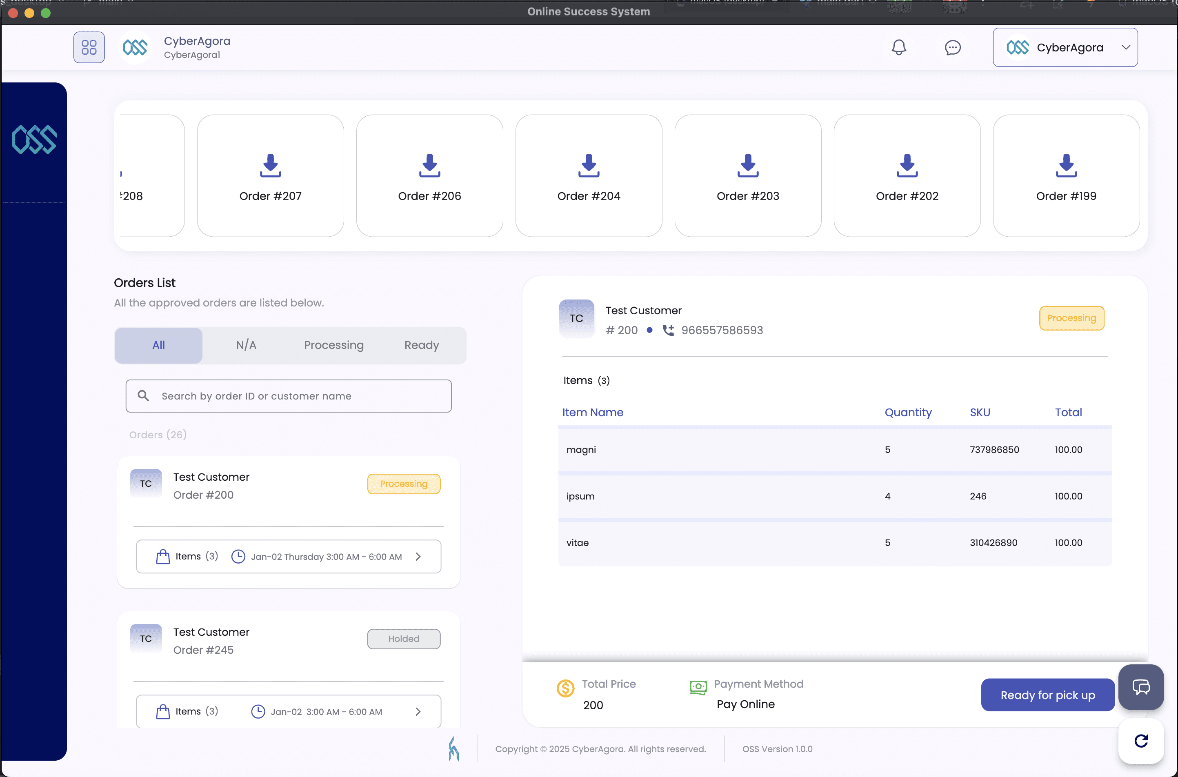This screenshot has width=1178, height=777.
Task: Click the phone call icon next to number
Action: (x=669, y=331)
